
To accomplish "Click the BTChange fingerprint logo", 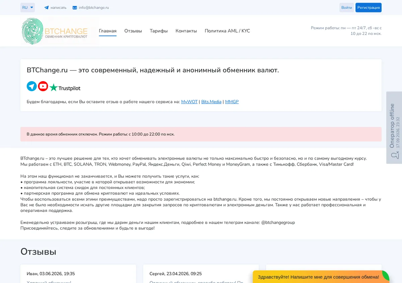I will (55, 31).
